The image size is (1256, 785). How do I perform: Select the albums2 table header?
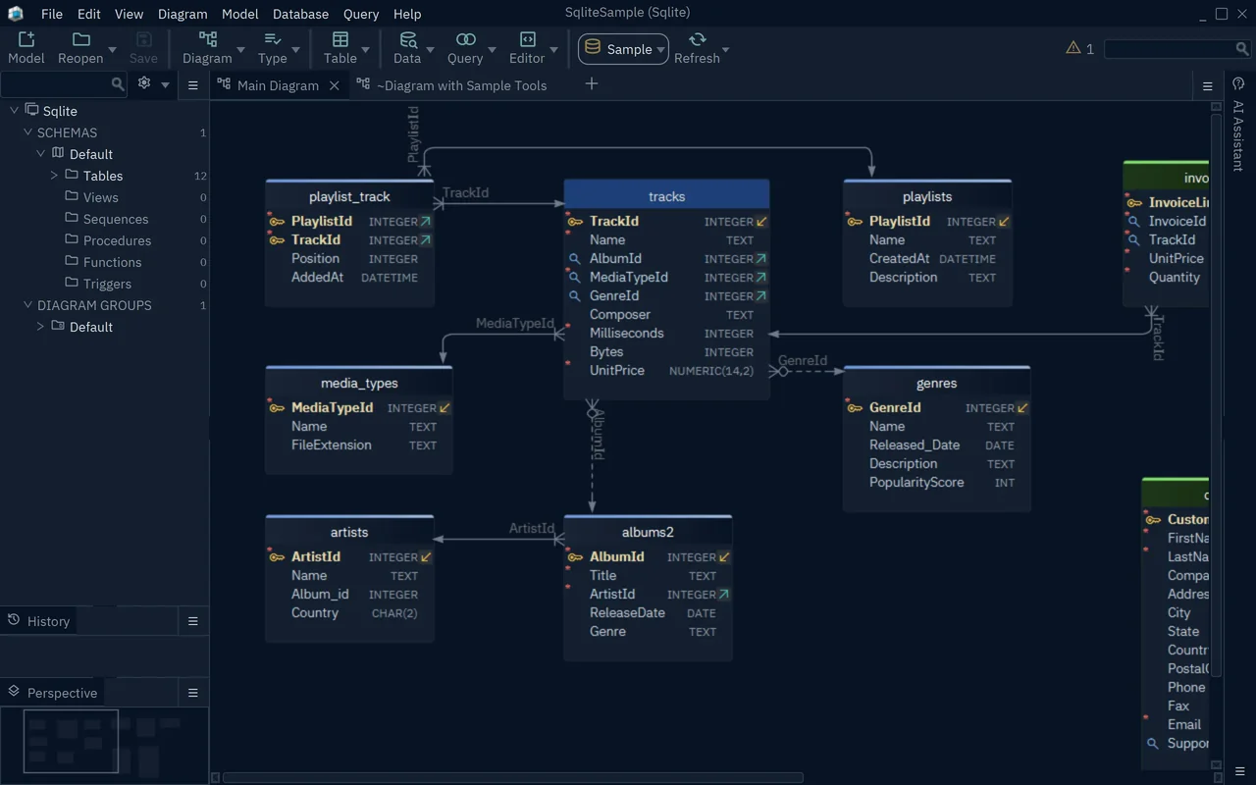tap(648, 532)
